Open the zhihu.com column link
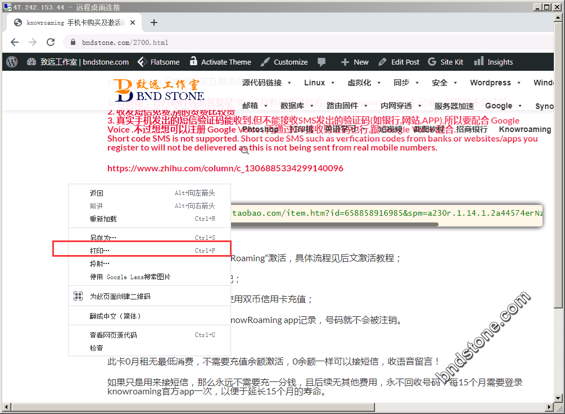Viewport: 565px width, 414px height. click(225, 168)
